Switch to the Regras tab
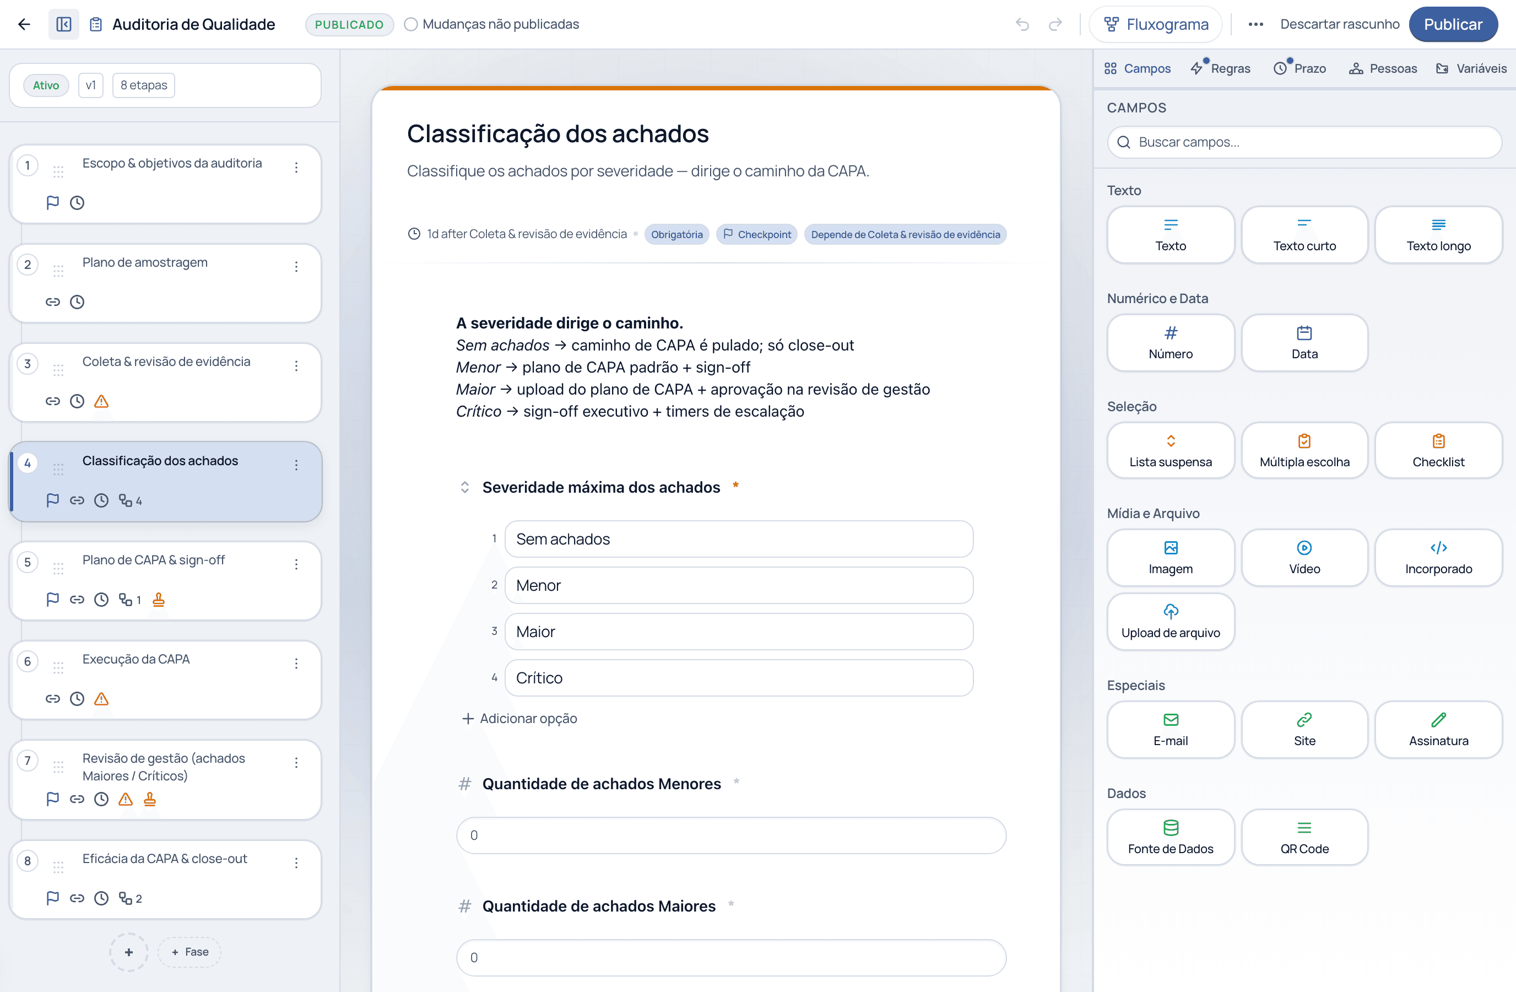Image resolution: width=1516 pixels, height=992 pixels. coord(1220,68)
